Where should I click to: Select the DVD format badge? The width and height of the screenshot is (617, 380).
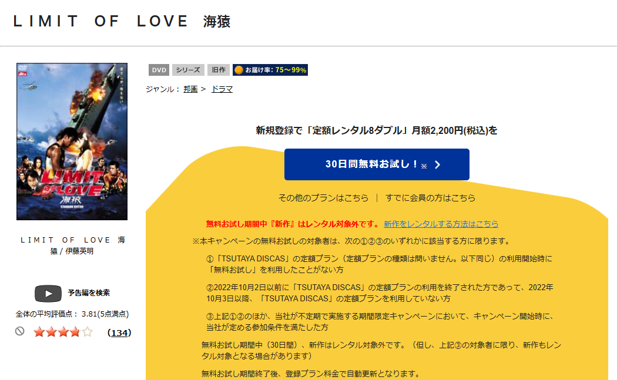(159, 69)
